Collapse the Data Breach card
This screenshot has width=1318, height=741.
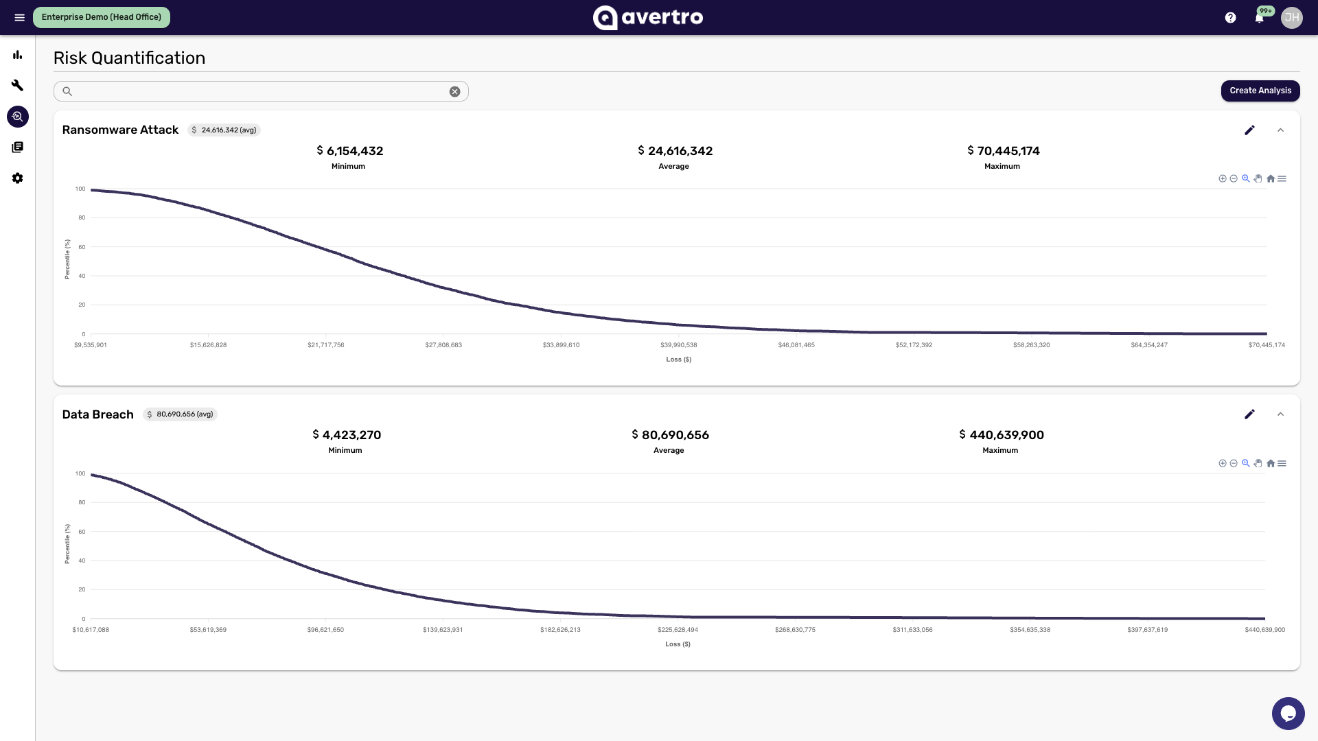point(1280,414)
